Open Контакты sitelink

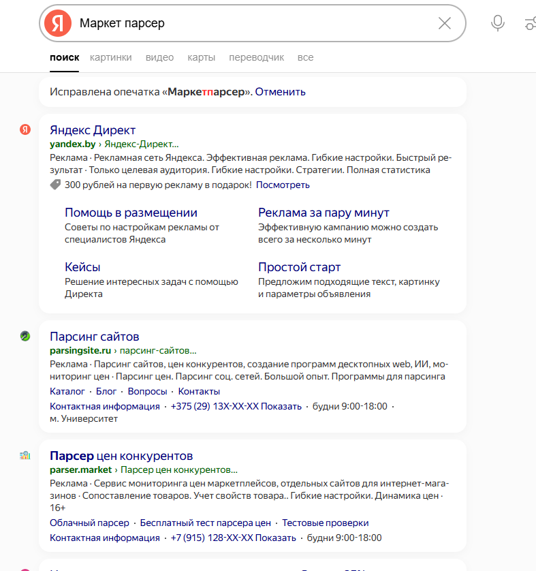tap(199, 392)
